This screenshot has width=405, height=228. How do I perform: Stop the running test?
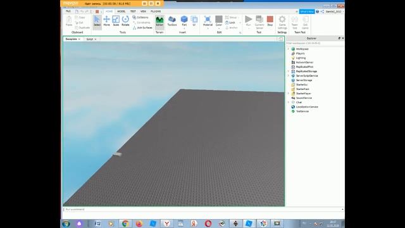coord(270,21)
